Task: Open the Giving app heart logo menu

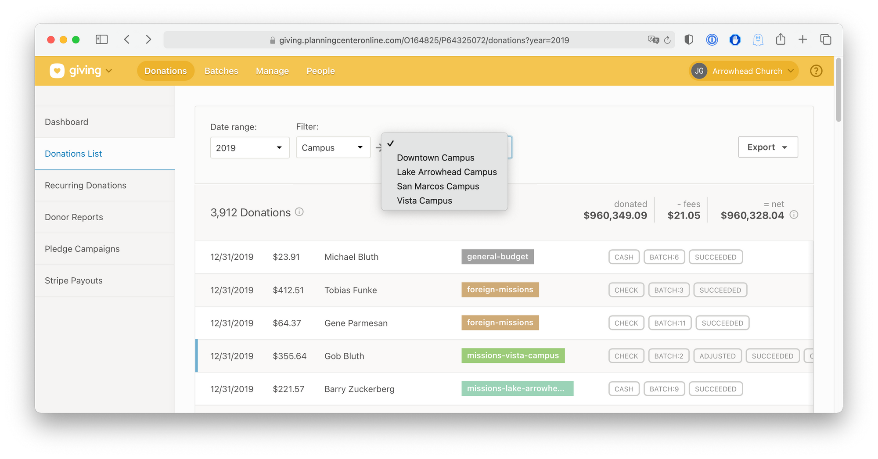Action: (x=57, y=71)
